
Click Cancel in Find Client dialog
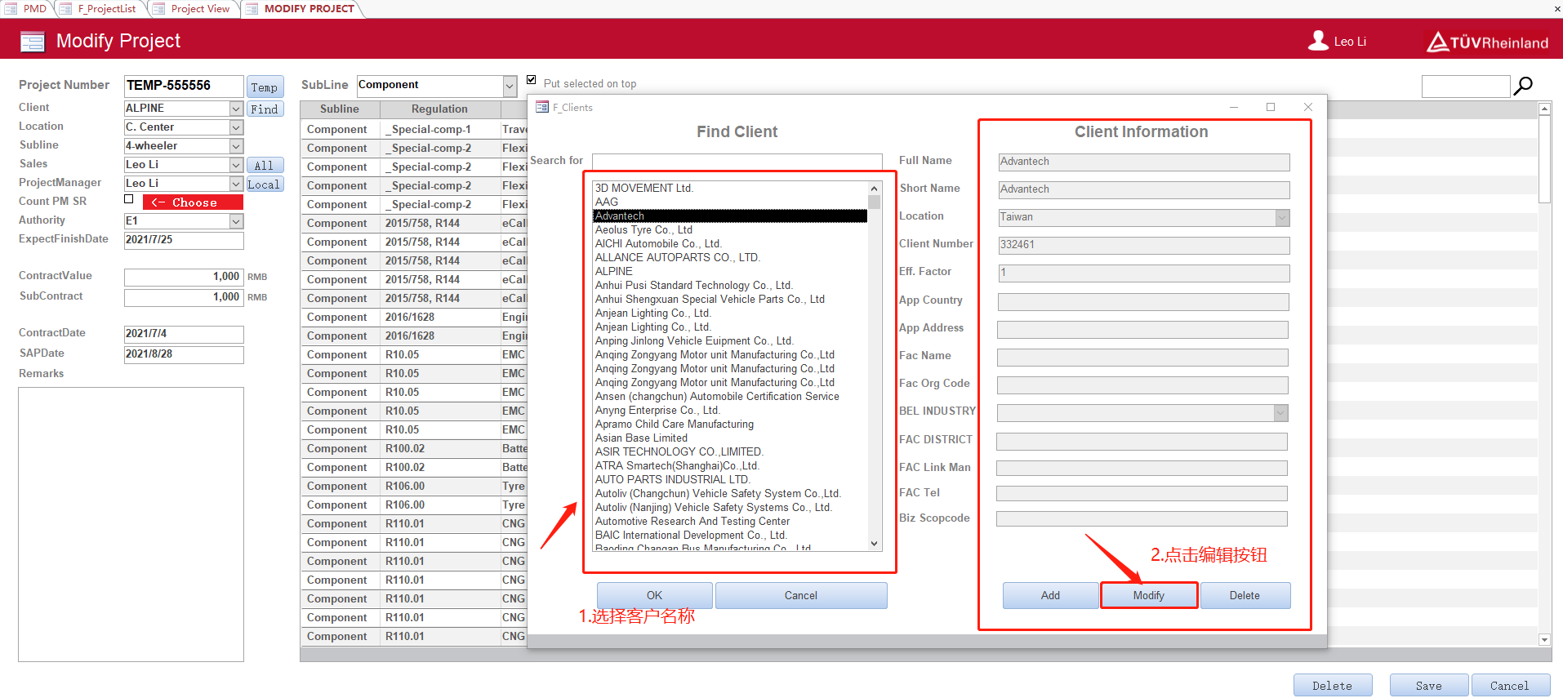[x=801, y=595]
